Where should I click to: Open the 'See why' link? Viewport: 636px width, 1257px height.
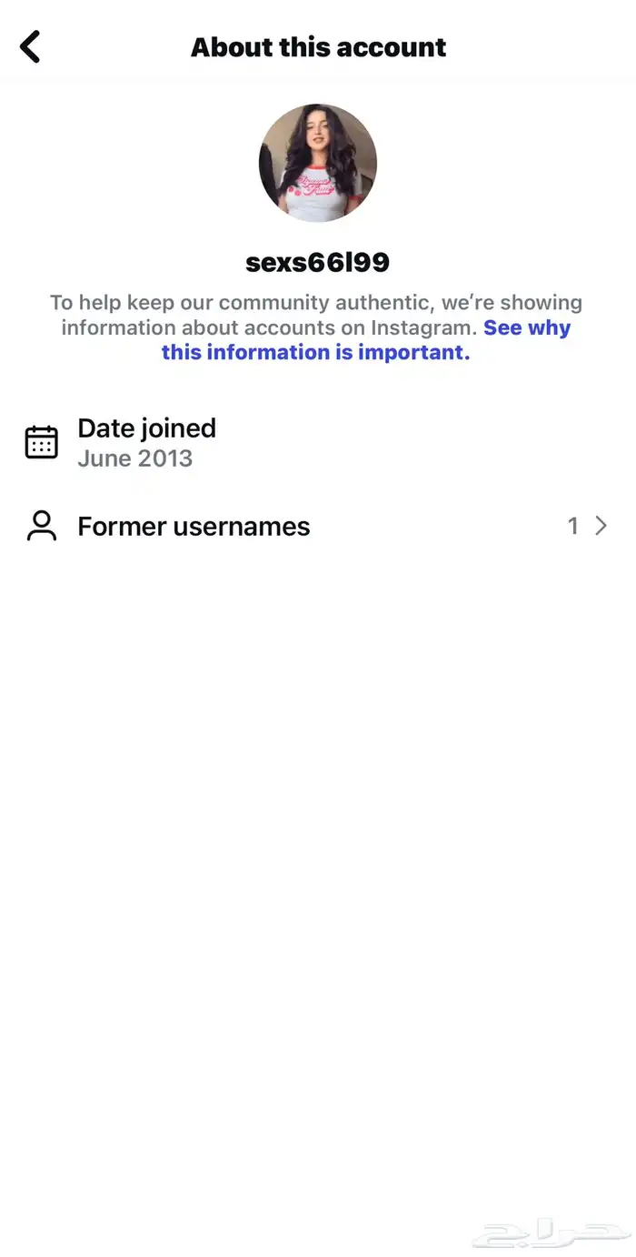click(527, 327)
